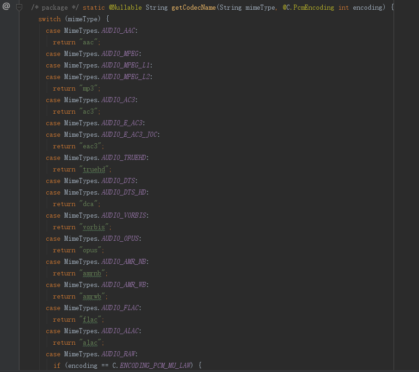Click the "opus" string literal
Image resolution: width=419 pixels, height=372 pixels.
tap(90, 250)
